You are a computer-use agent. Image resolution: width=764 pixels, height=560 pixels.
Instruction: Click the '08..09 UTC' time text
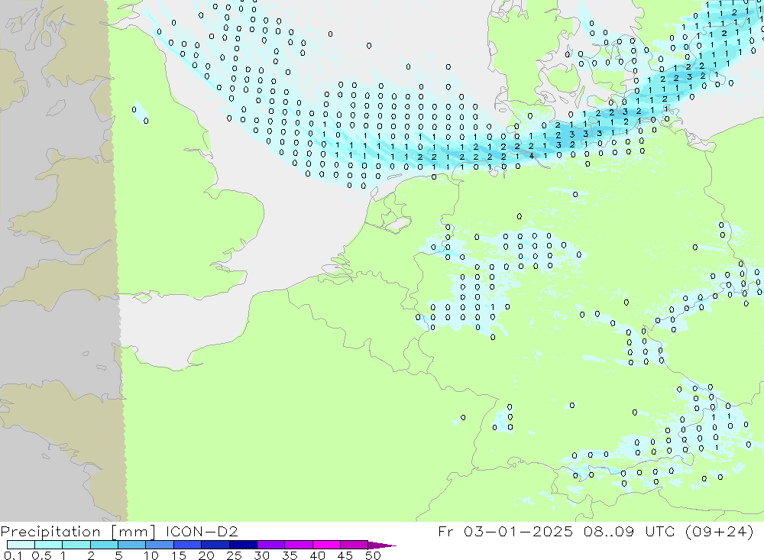[630, 531]
